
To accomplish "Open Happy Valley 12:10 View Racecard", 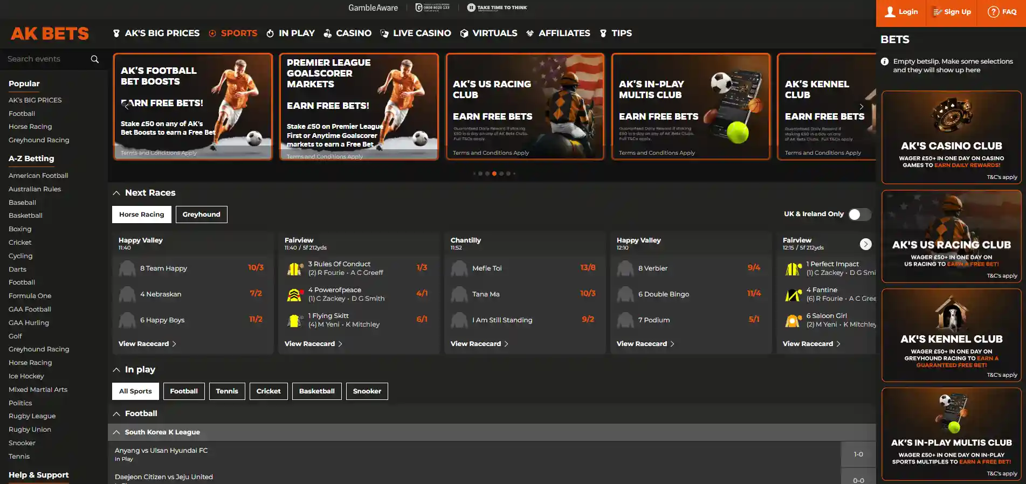I will coord(645,344).
